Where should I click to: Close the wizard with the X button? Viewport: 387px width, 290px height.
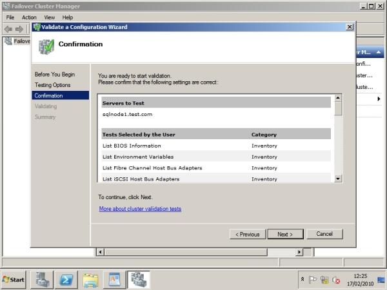[350, 27]
